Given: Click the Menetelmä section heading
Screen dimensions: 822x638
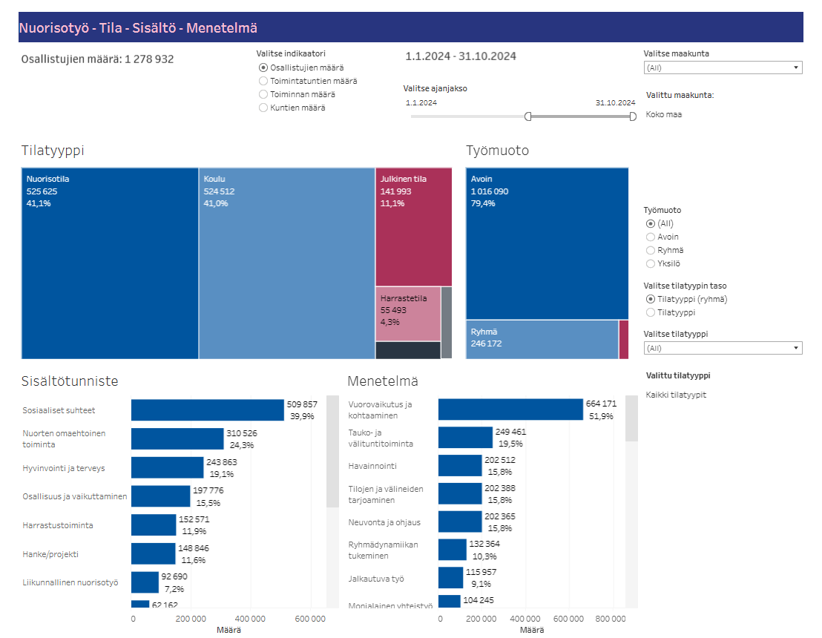Looking at the screenshot, I should coord(383,381).
